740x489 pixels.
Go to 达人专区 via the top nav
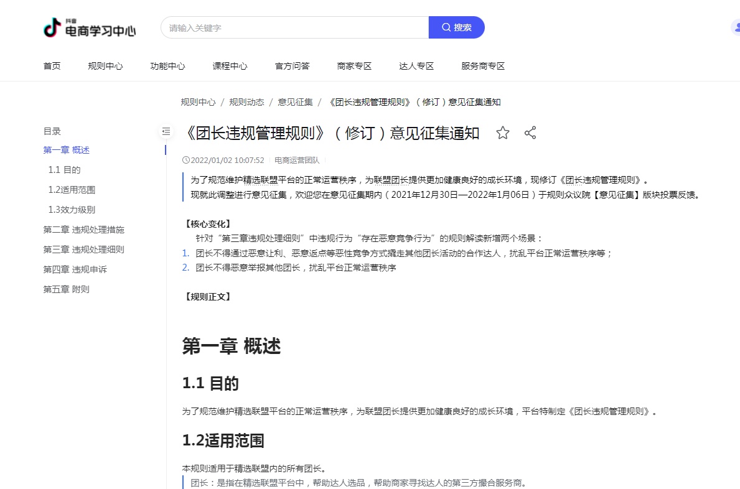(416, 66)
